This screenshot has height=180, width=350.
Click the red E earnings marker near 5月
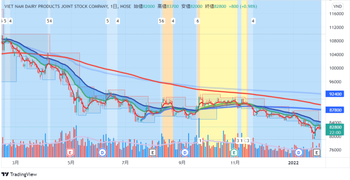tap(70, 153)
